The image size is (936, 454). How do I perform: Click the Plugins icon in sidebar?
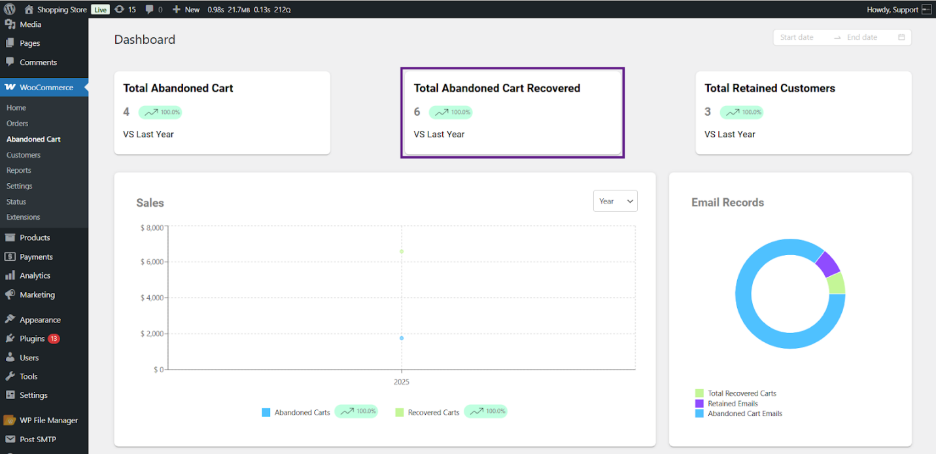pos(10,339)
